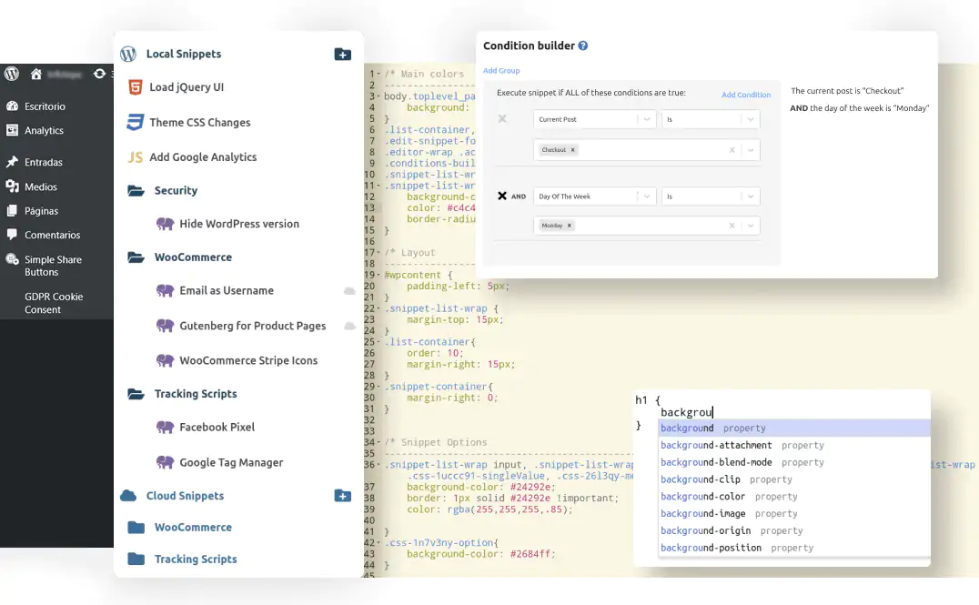This screenshot has width=979, height=605.
Task: Select the JS icon on Add Google Analytics
Action: (135, 156)
